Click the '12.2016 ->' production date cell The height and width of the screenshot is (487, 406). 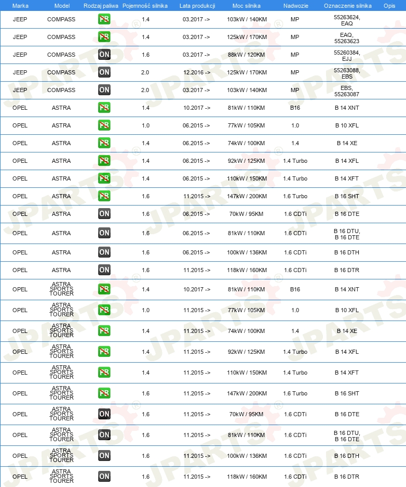click(197, 72)
